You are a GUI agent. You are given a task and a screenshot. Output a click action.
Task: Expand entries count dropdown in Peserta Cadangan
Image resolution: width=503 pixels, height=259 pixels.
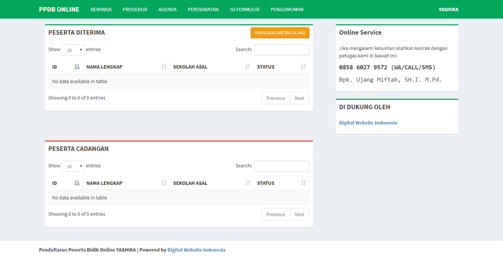(x=73, y=166)
